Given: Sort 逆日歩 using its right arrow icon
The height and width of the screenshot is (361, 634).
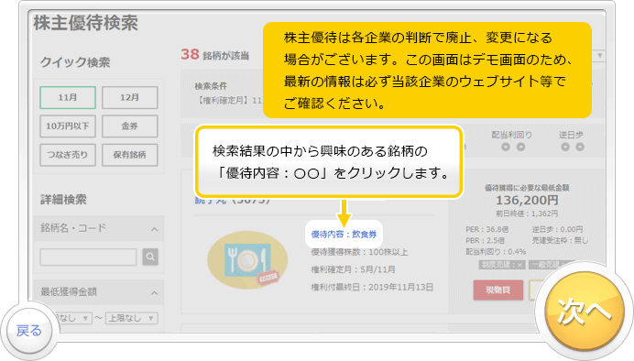Looking at the screenshot, I should (x=580, y=147).
